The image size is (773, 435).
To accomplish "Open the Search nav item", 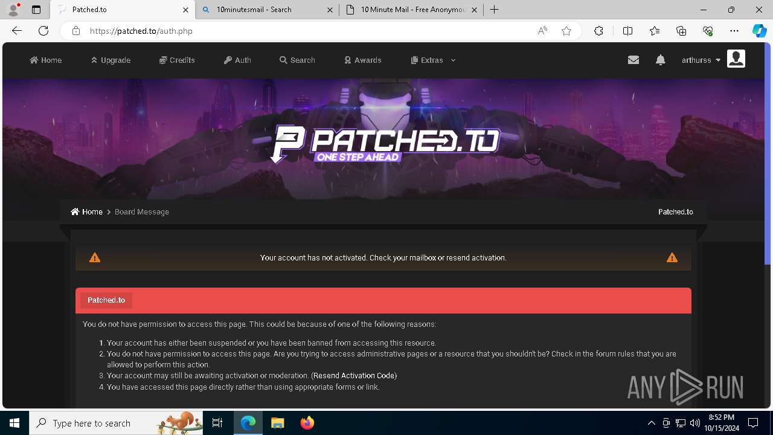I will click(x=297, y=60).
